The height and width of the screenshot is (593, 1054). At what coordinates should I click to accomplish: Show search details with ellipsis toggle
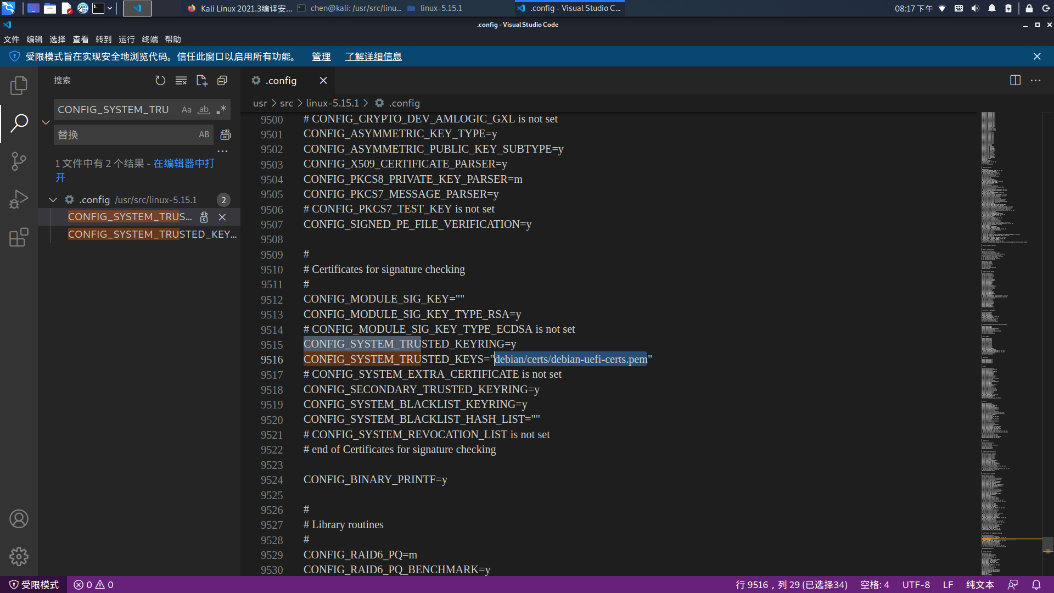[x=222, y=151]
